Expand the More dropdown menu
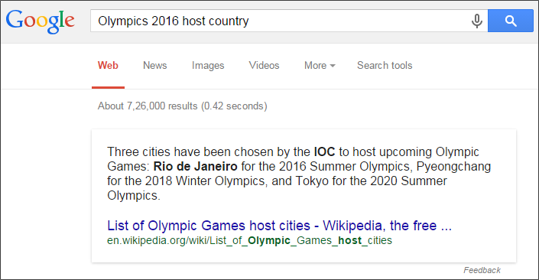 coord(320,65)
